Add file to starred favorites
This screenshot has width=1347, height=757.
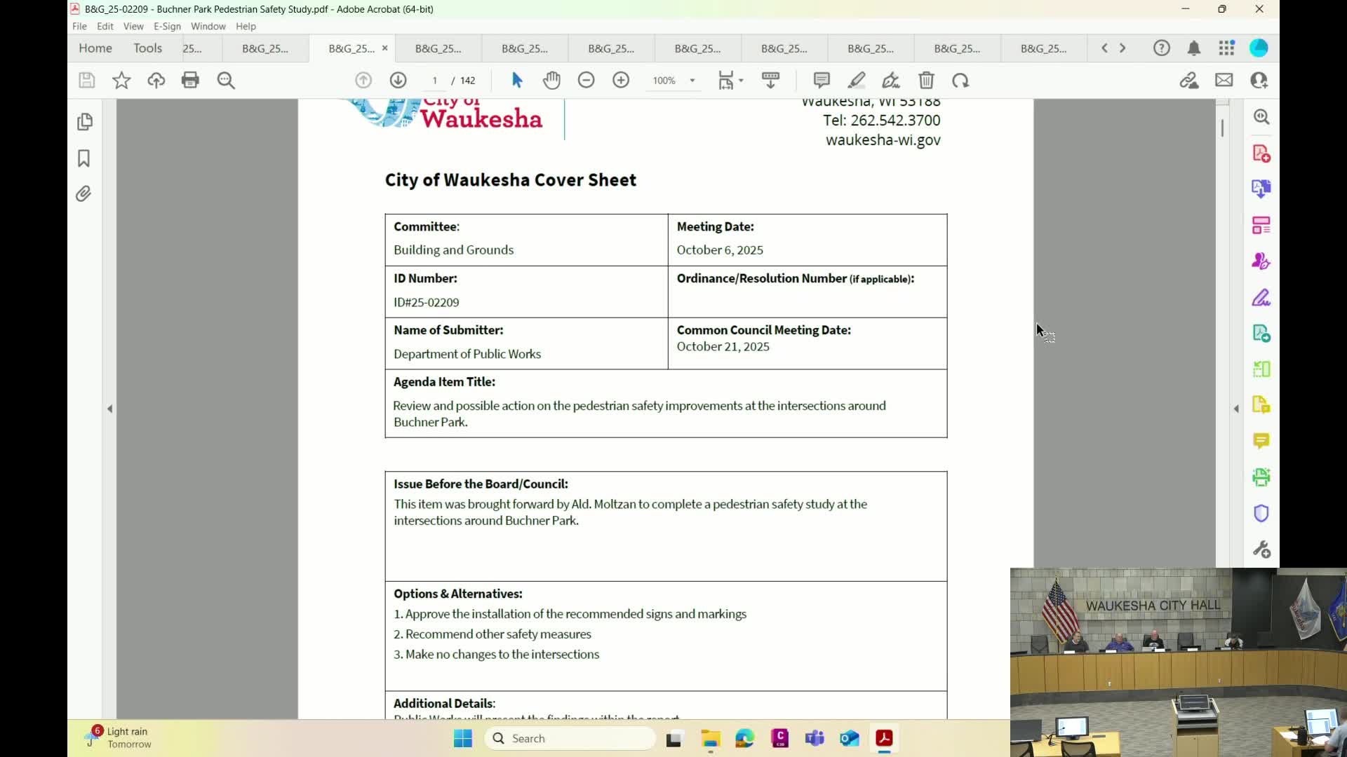(x=121, y=80)
